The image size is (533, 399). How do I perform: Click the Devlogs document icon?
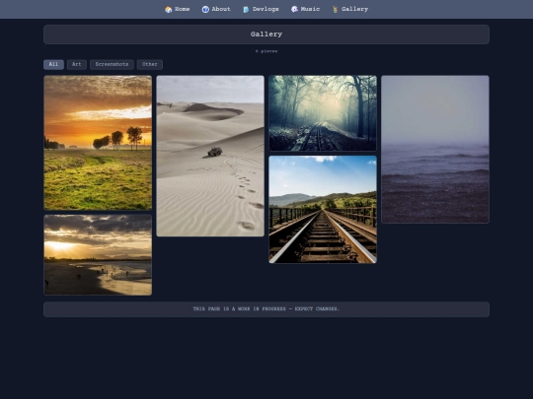coord(246,10)
